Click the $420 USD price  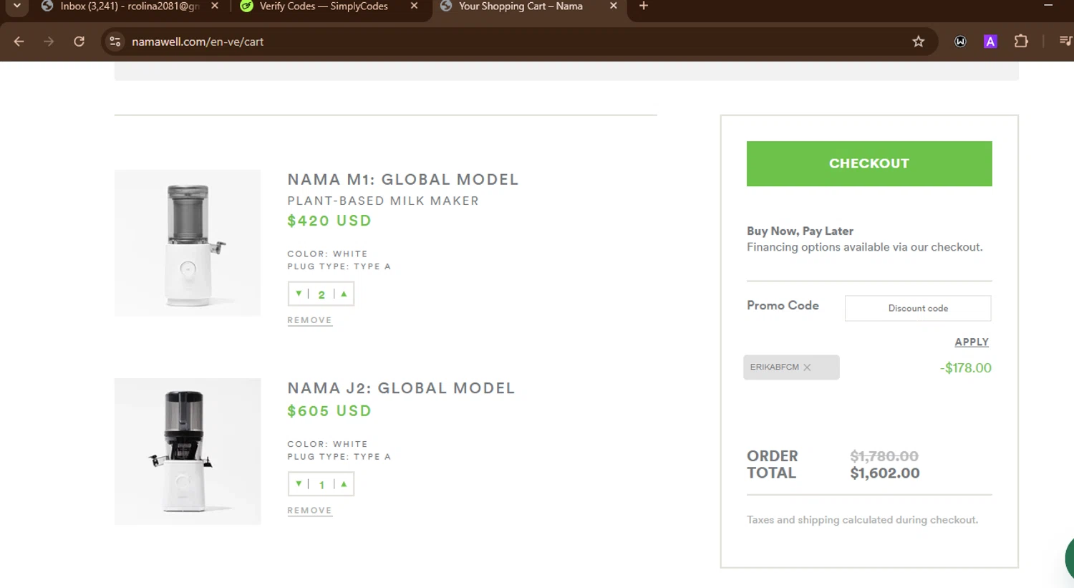(x=329, y=221)
